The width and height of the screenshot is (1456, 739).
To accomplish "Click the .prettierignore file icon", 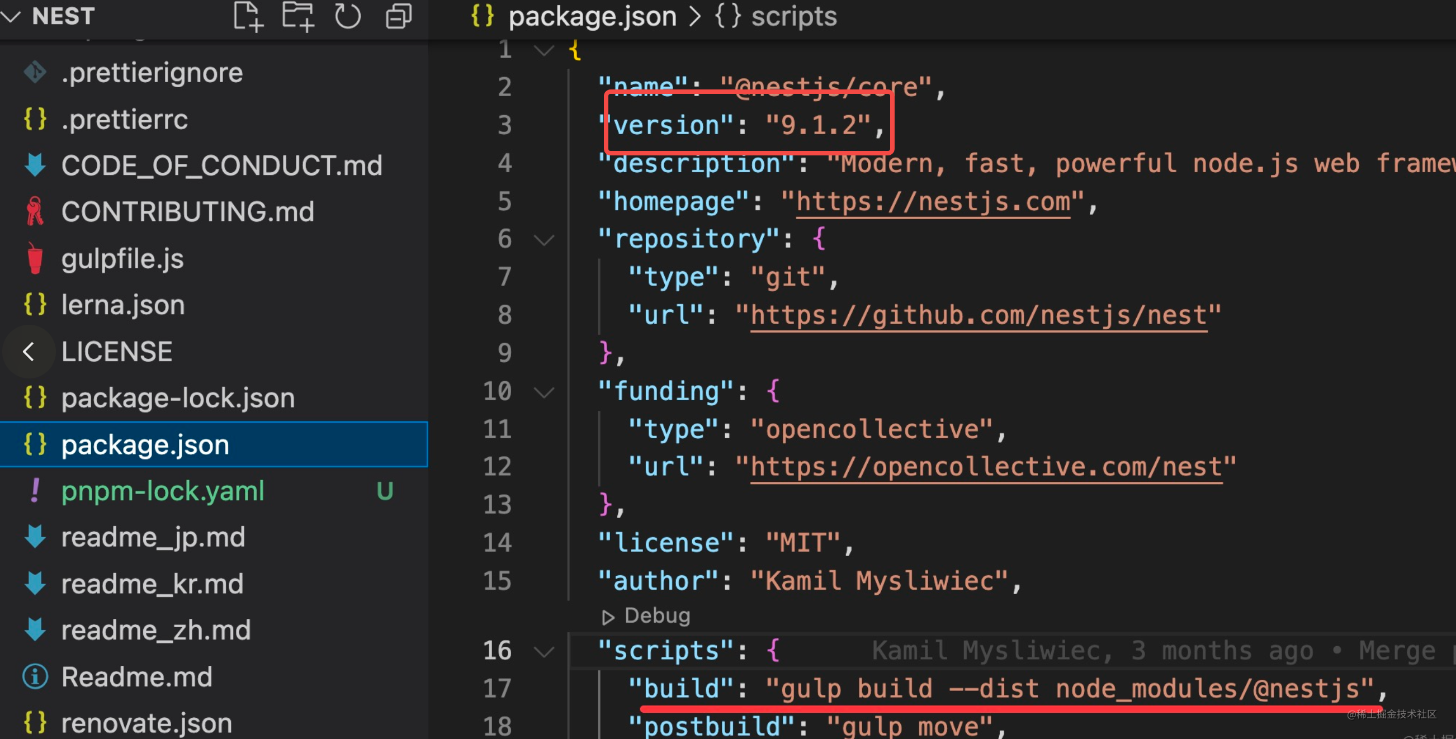I will (x=35, y=72).
